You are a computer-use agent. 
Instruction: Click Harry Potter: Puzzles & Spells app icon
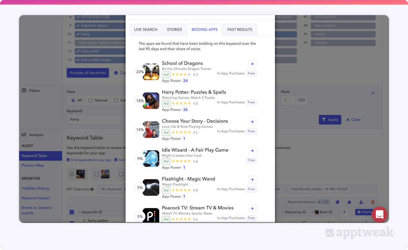pos(151,101)
